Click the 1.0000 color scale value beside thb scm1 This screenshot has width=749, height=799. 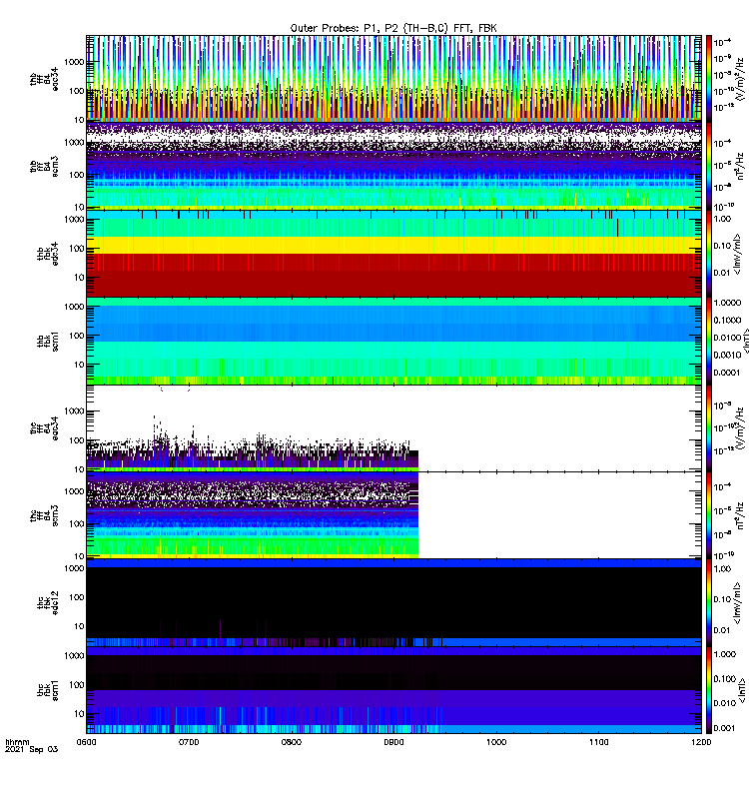coord(727,303)
